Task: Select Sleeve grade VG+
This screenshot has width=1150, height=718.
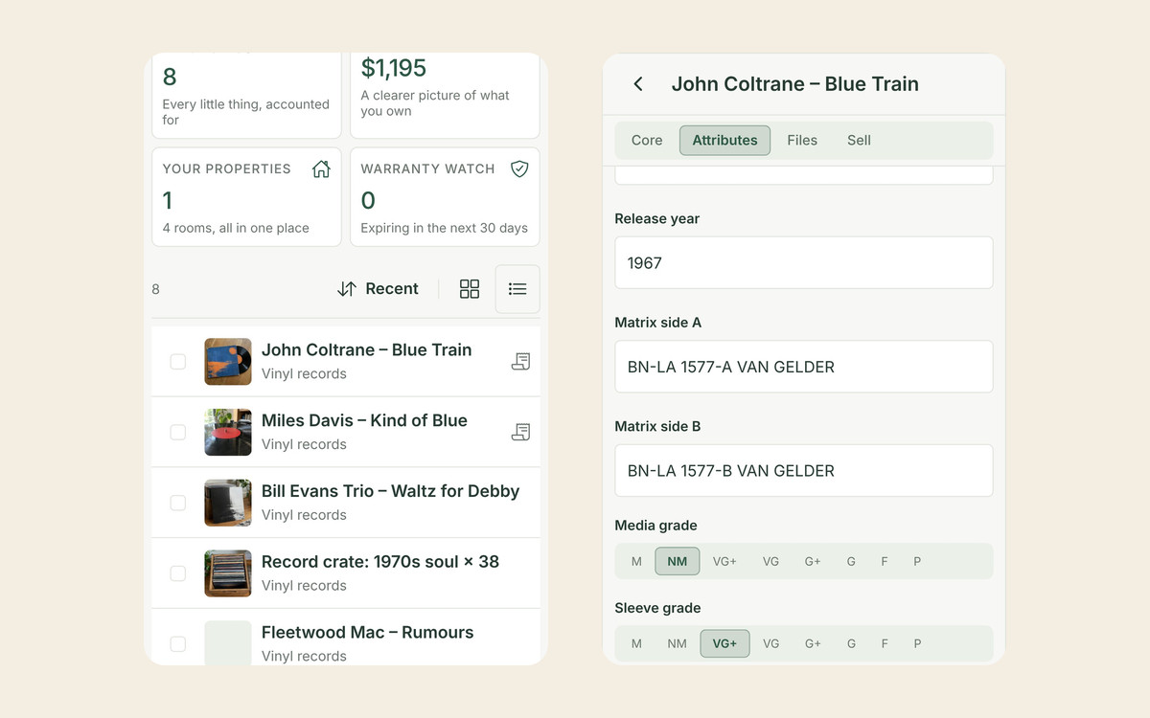Action: (x=724, y=643)
